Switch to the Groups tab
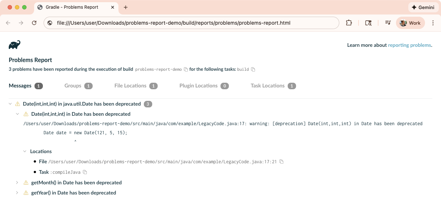Image resolution: width=441 pixels, height=201 pixels. 78,86
